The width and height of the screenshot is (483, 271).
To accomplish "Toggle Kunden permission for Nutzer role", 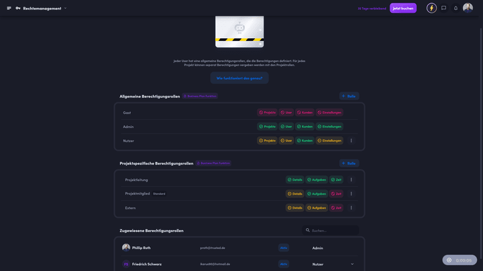I will [305, 141].
